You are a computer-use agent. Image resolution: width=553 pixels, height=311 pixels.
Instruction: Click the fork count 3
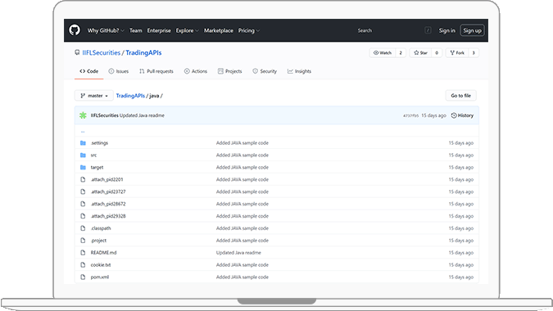(x=474, y=53)
